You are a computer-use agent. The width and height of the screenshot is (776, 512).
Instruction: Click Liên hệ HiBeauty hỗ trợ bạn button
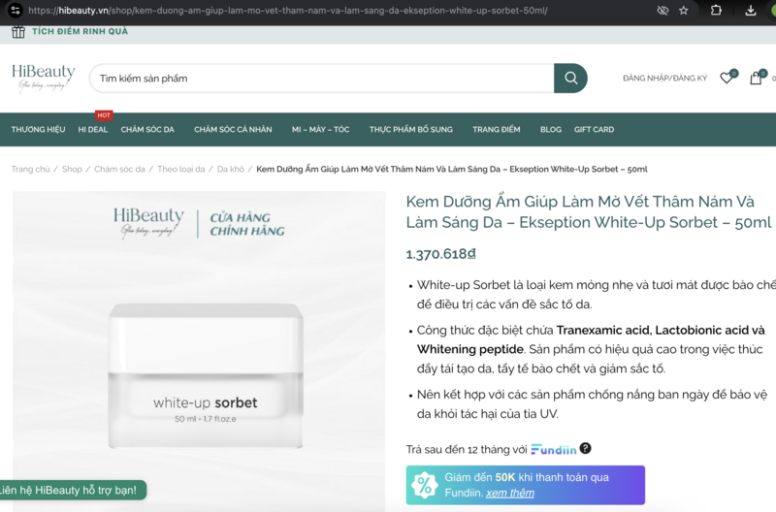pyautogui.click(x=70, y=491)
